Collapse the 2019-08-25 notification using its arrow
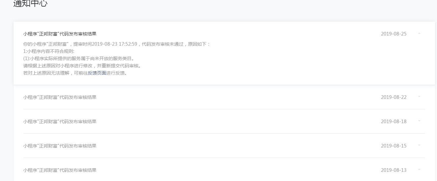This screenshot has height=181, width=437. [419, 34]
